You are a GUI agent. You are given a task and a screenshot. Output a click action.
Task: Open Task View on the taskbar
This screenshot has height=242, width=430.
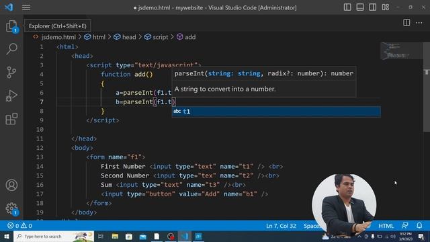point(101,236)
